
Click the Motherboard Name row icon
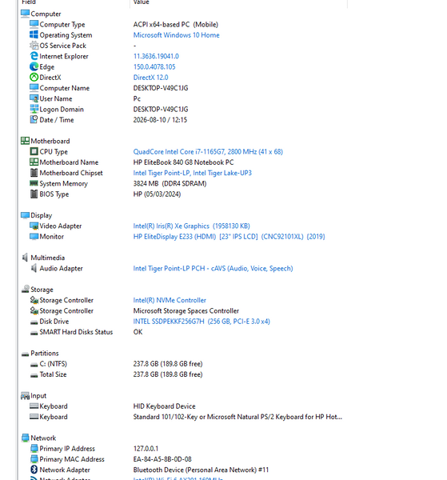(x=34, y=162)
